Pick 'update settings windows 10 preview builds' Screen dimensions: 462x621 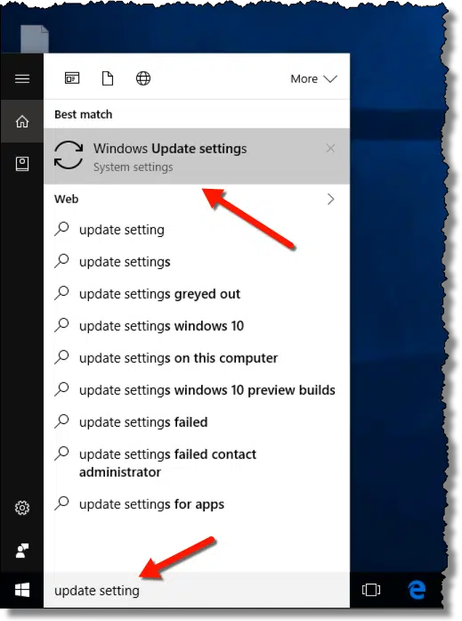[197, 390]
